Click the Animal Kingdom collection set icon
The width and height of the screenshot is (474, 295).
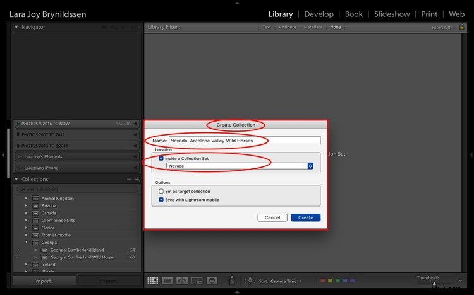(x=35, y=198)
